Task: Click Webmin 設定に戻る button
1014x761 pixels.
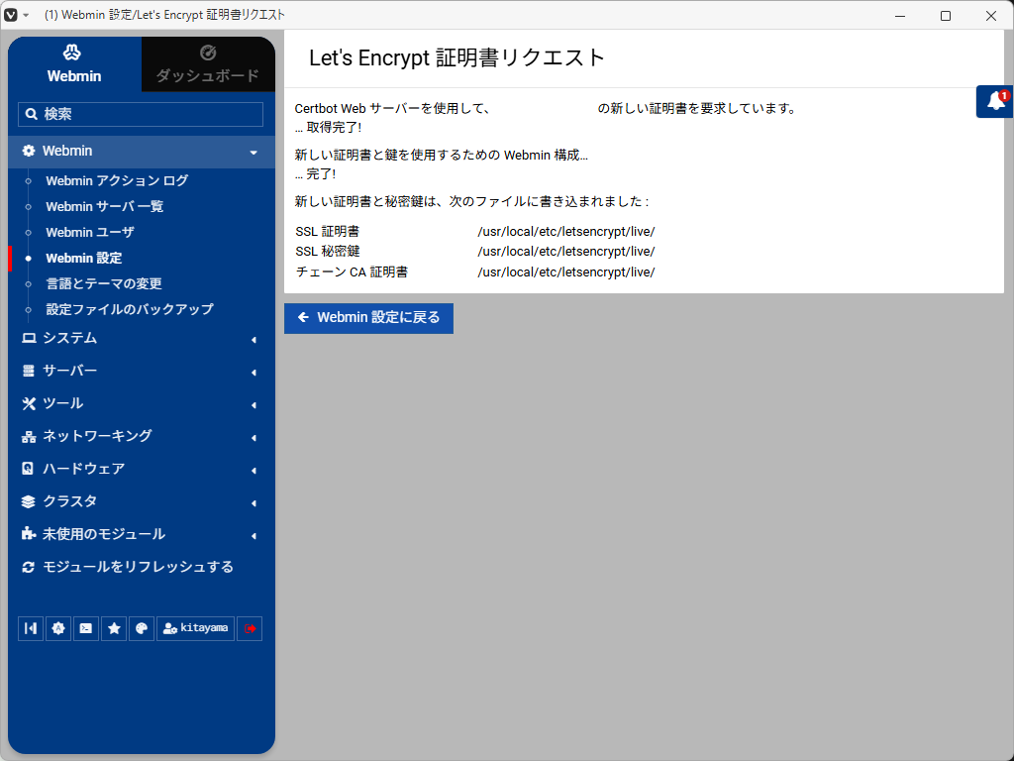Action: click(x=368, y=318)
